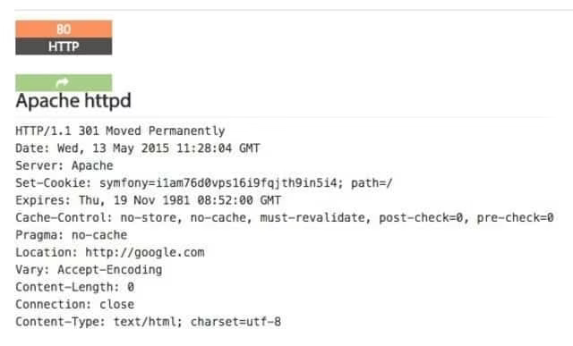Click the Content-Length: 0 line
Screen dimensions: 573x346
[75, 287]
